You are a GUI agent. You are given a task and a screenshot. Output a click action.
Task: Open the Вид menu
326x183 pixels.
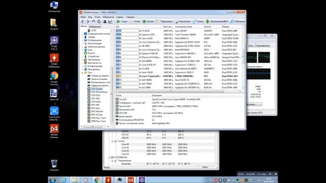click(90, 17)
